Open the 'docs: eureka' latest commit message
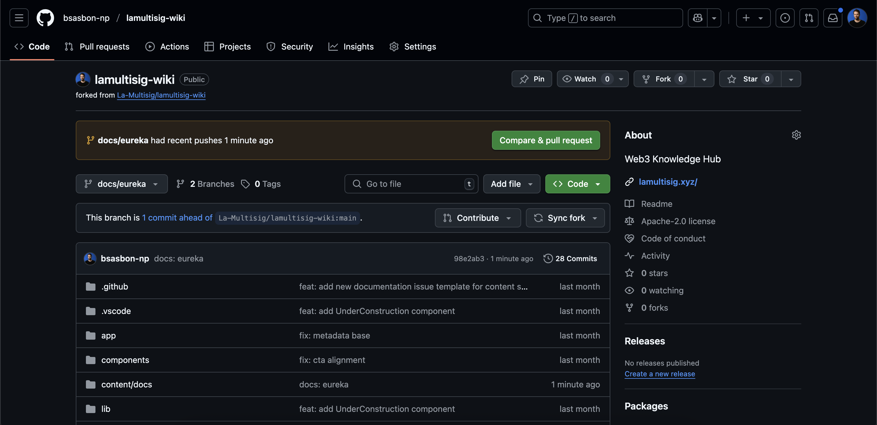The height and width of the screenshot is (425, 877). 178,258
